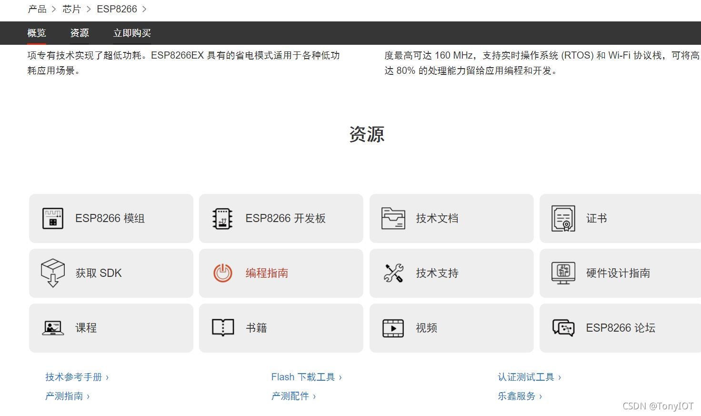Click the 技术支持 wrench and screwdriver icon

click(393, 273)
